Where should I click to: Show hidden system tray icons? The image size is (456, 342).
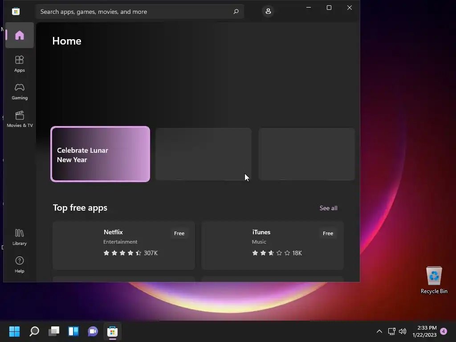379,331
